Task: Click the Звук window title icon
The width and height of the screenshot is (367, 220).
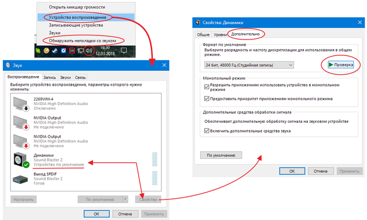Action: [9, 65]
